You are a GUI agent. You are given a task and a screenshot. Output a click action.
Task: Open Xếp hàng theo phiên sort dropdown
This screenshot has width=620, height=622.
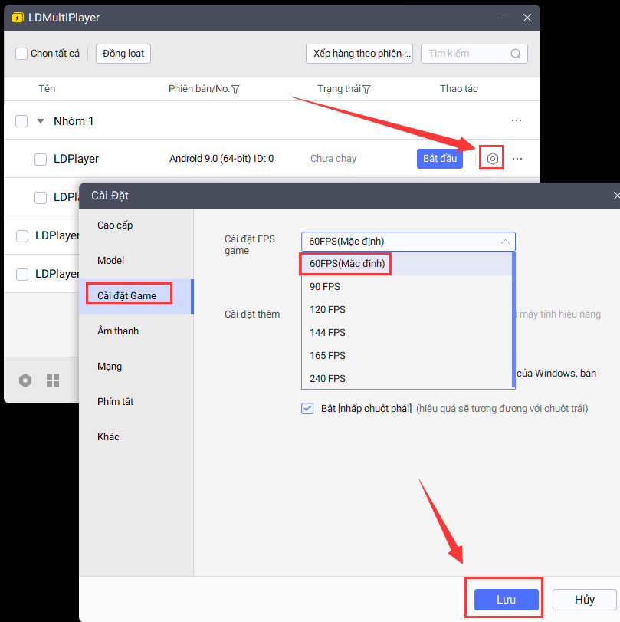point(359,54)
